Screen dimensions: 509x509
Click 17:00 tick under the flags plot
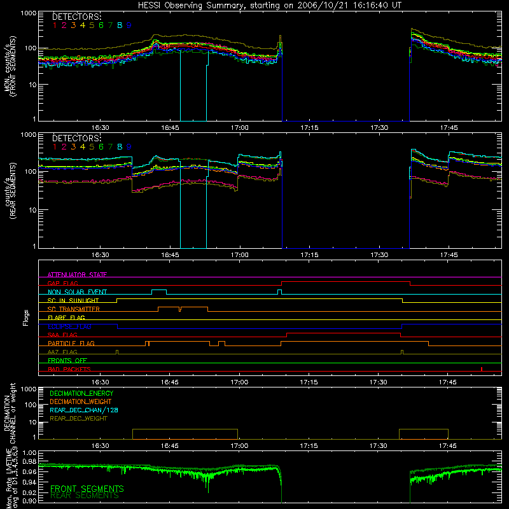(239, 382)
